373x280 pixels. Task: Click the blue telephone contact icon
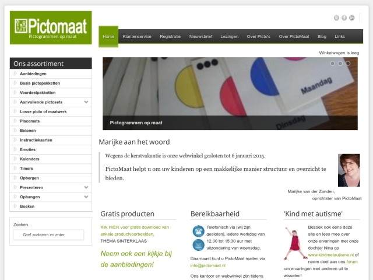[x=198, y=231]
